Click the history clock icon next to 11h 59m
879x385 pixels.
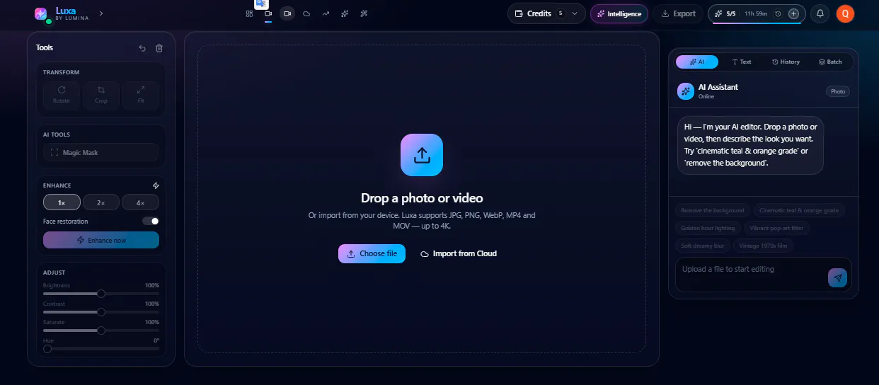click(x=778, y=13)
